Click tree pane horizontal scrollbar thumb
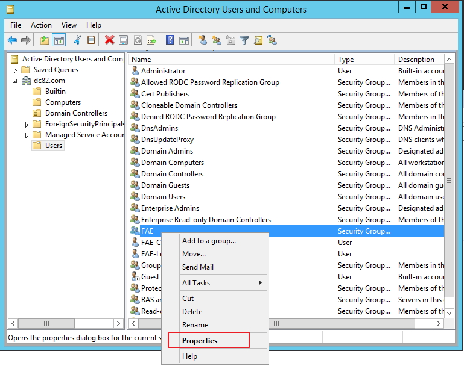This screenshot has height=366, width=464. click(46, 323)
